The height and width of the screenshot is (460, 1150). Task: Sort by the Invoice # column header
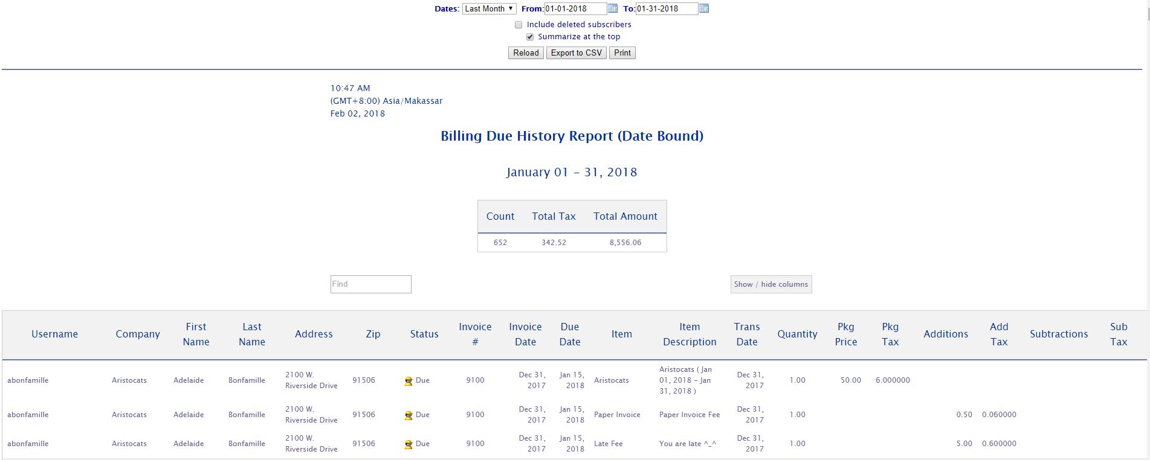(x=475, y=334)
